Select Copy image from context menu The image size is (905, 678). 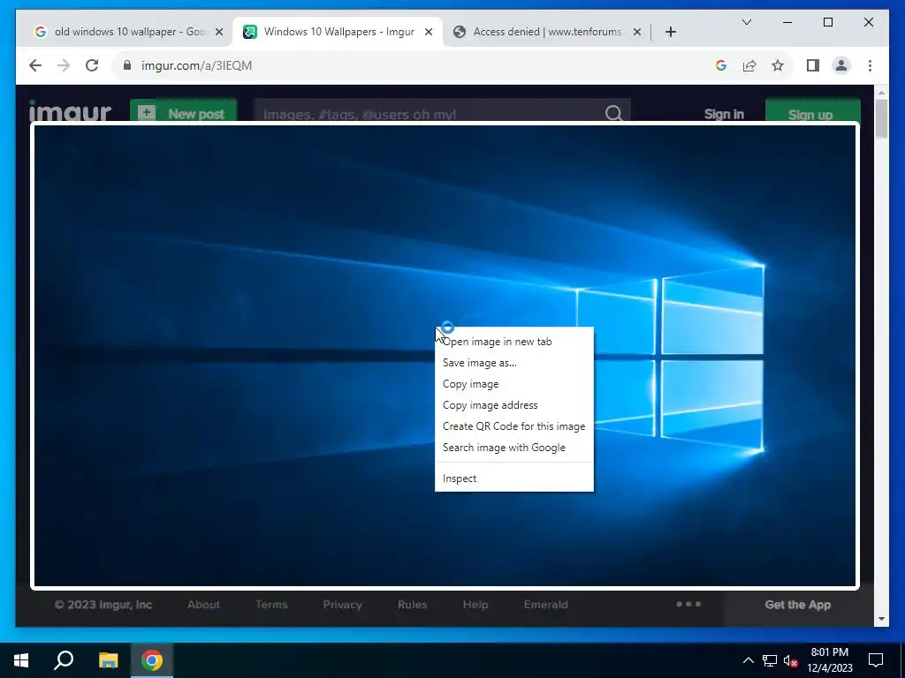513,384
